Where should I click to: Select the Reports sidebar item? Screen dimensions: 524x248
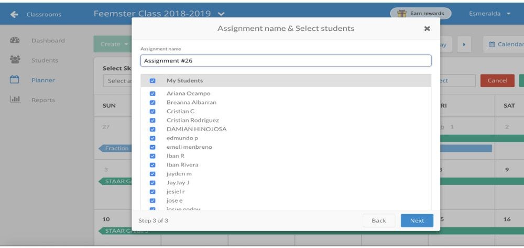coord(43,100)
